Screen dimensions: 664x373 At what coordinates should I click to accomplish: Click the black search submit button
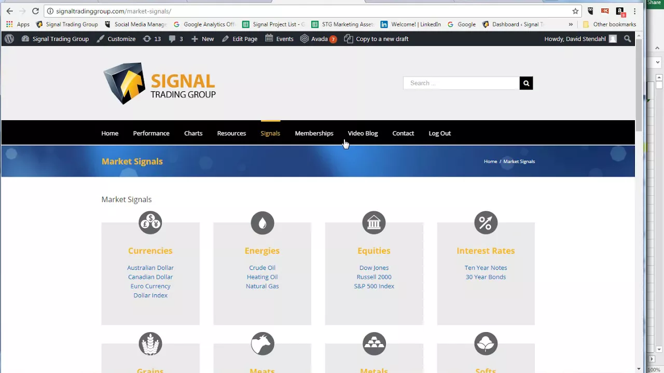point(526,83)
